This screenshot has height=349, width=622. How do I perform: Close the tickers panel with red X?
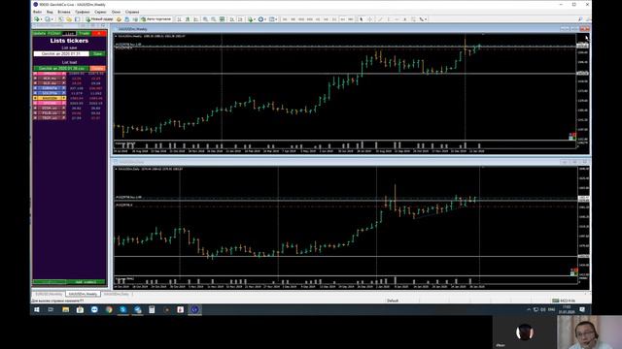tap(99, 34)
